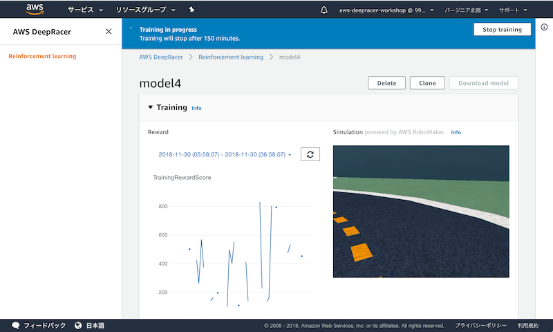Click the simulation video stream
The image size is (553, 332).
[421, 212]
